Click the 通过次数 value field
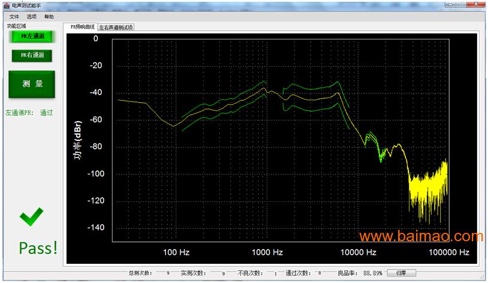This screenshot has width=488, height=283. 320,273
